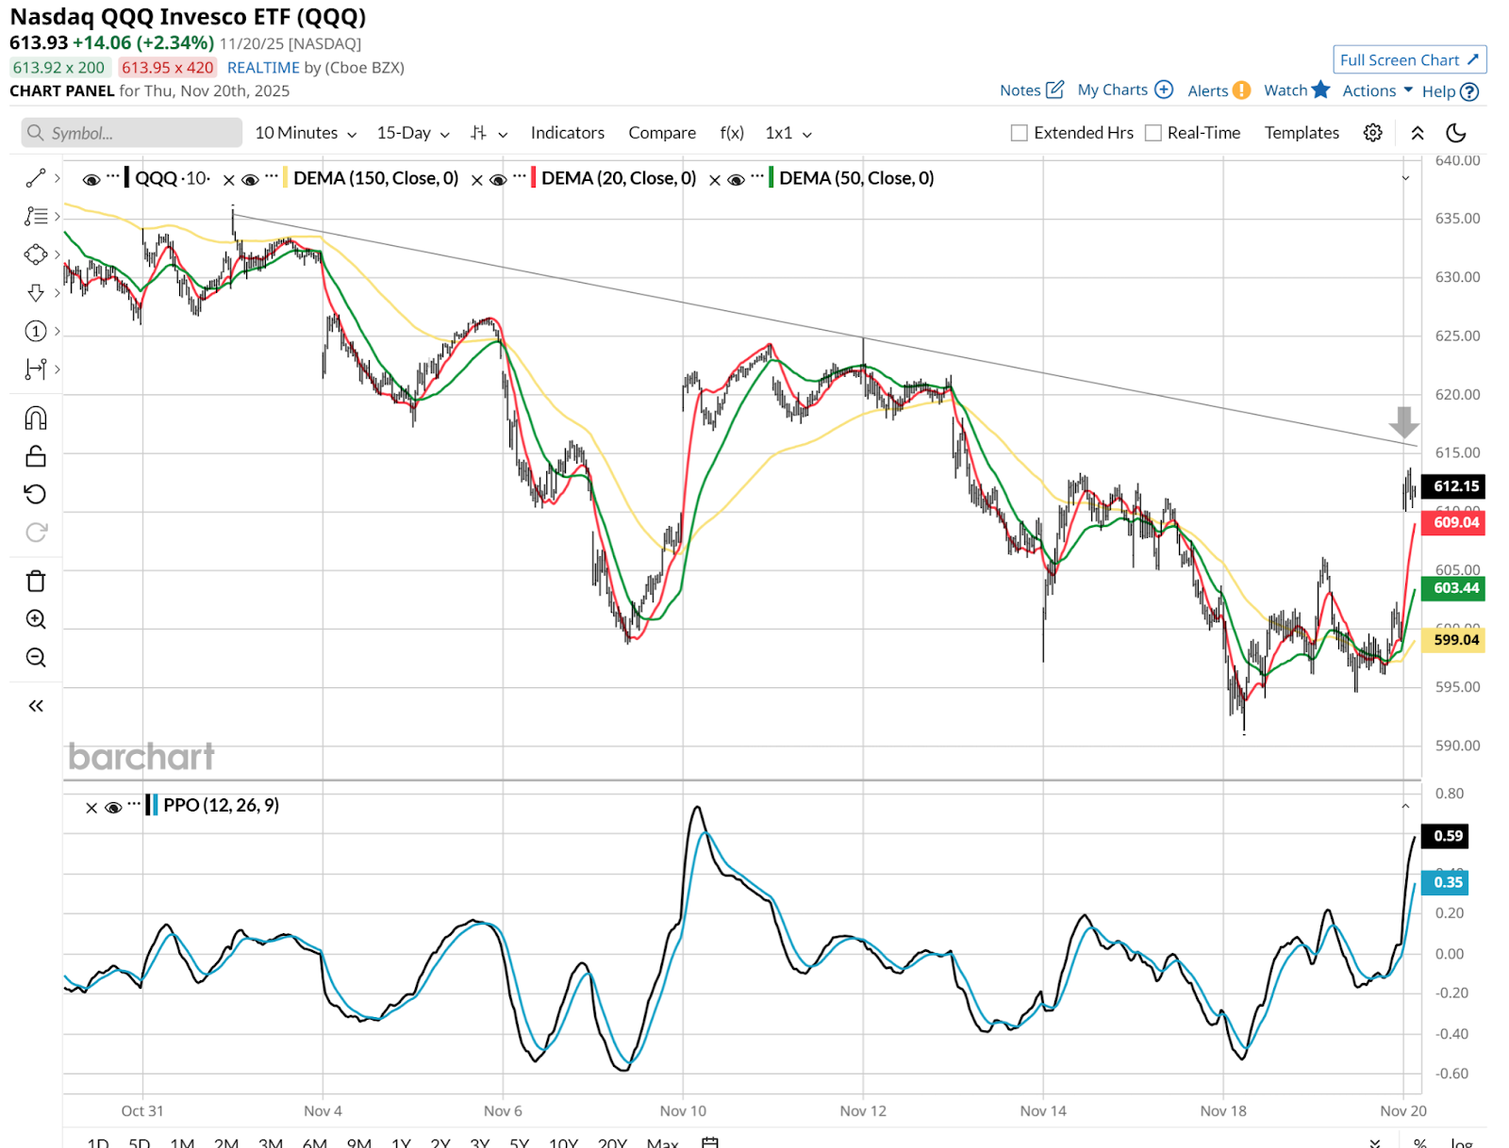
Task: Click the greyed redo arrow icon
Action: (x=36, y=533)
